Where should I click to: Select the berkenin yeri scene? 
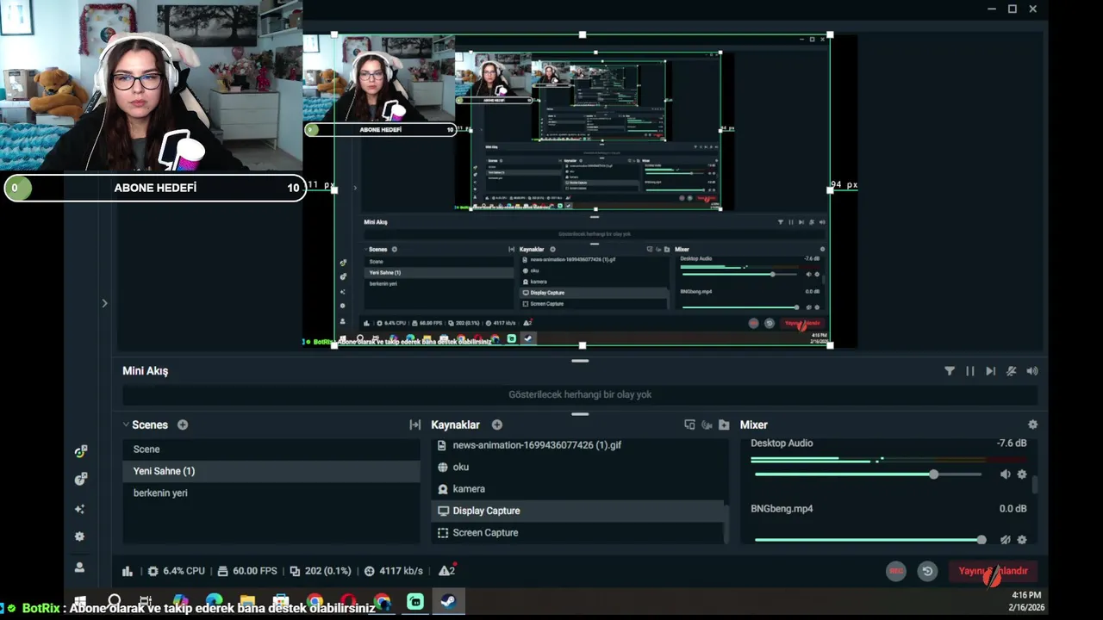click(271, 493)
